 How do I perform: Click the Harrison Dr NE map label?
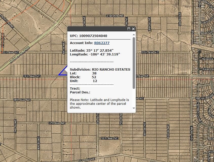click(199, 112)
